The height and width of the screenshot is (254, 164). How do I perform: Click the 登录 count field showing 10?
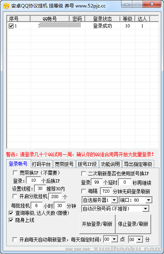tap(34, 180)
